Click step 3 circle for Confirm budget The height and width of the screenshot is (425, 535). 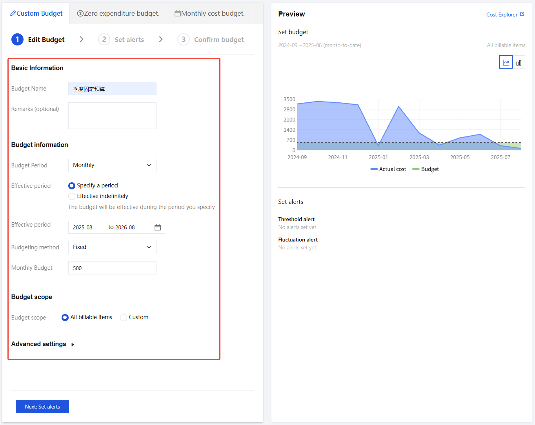(184, 40)
